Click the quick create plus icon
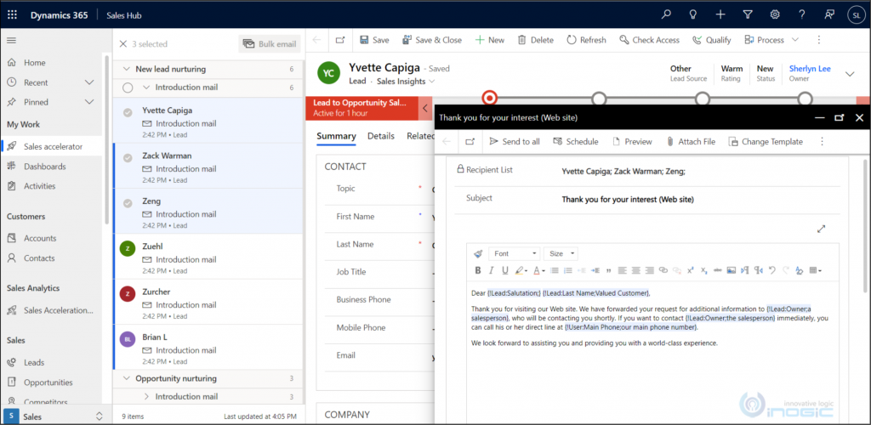 coord(720,15)
